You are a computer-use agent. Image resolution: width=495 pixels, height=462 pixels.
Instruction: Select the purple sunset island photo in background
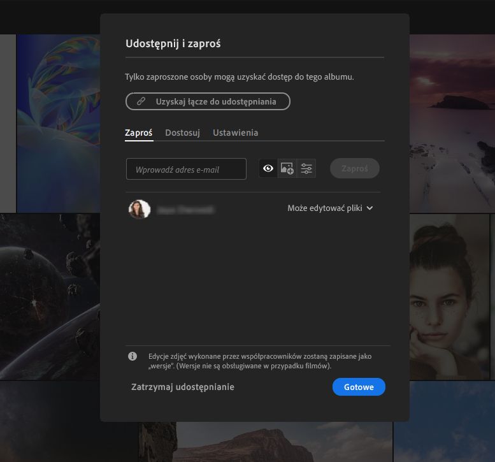pos(452,123)
